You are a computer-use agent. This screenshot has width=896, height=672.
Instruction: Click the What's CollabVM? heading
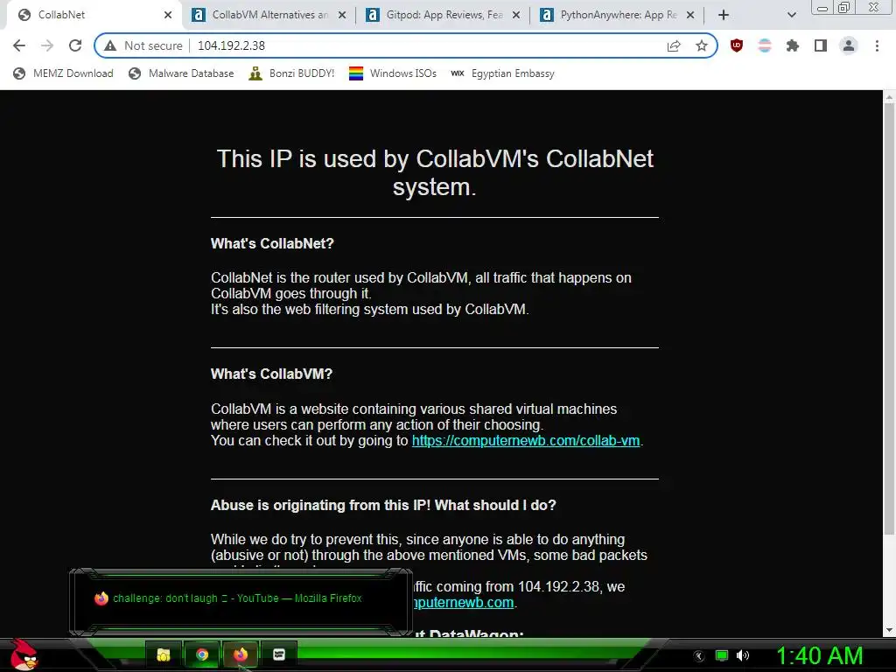pyautogui.click(x=271, y=374)
